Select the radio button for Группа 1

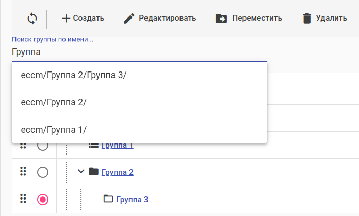(x=43, y=146)
